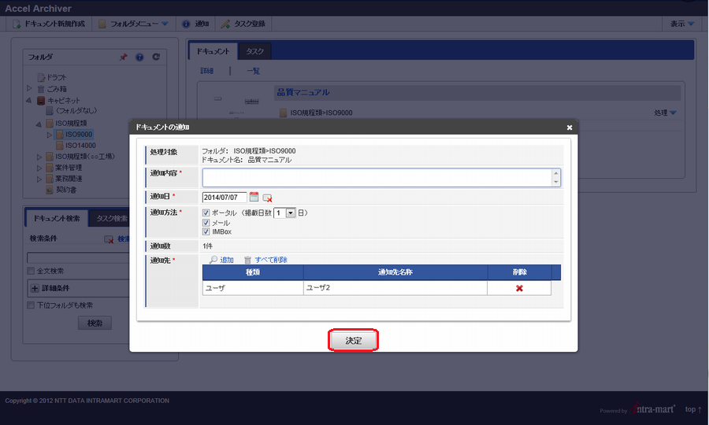The image size is (709, 425).
Task: Click ドキュメント新規作成 in toolbar
Action: (49, 24)
